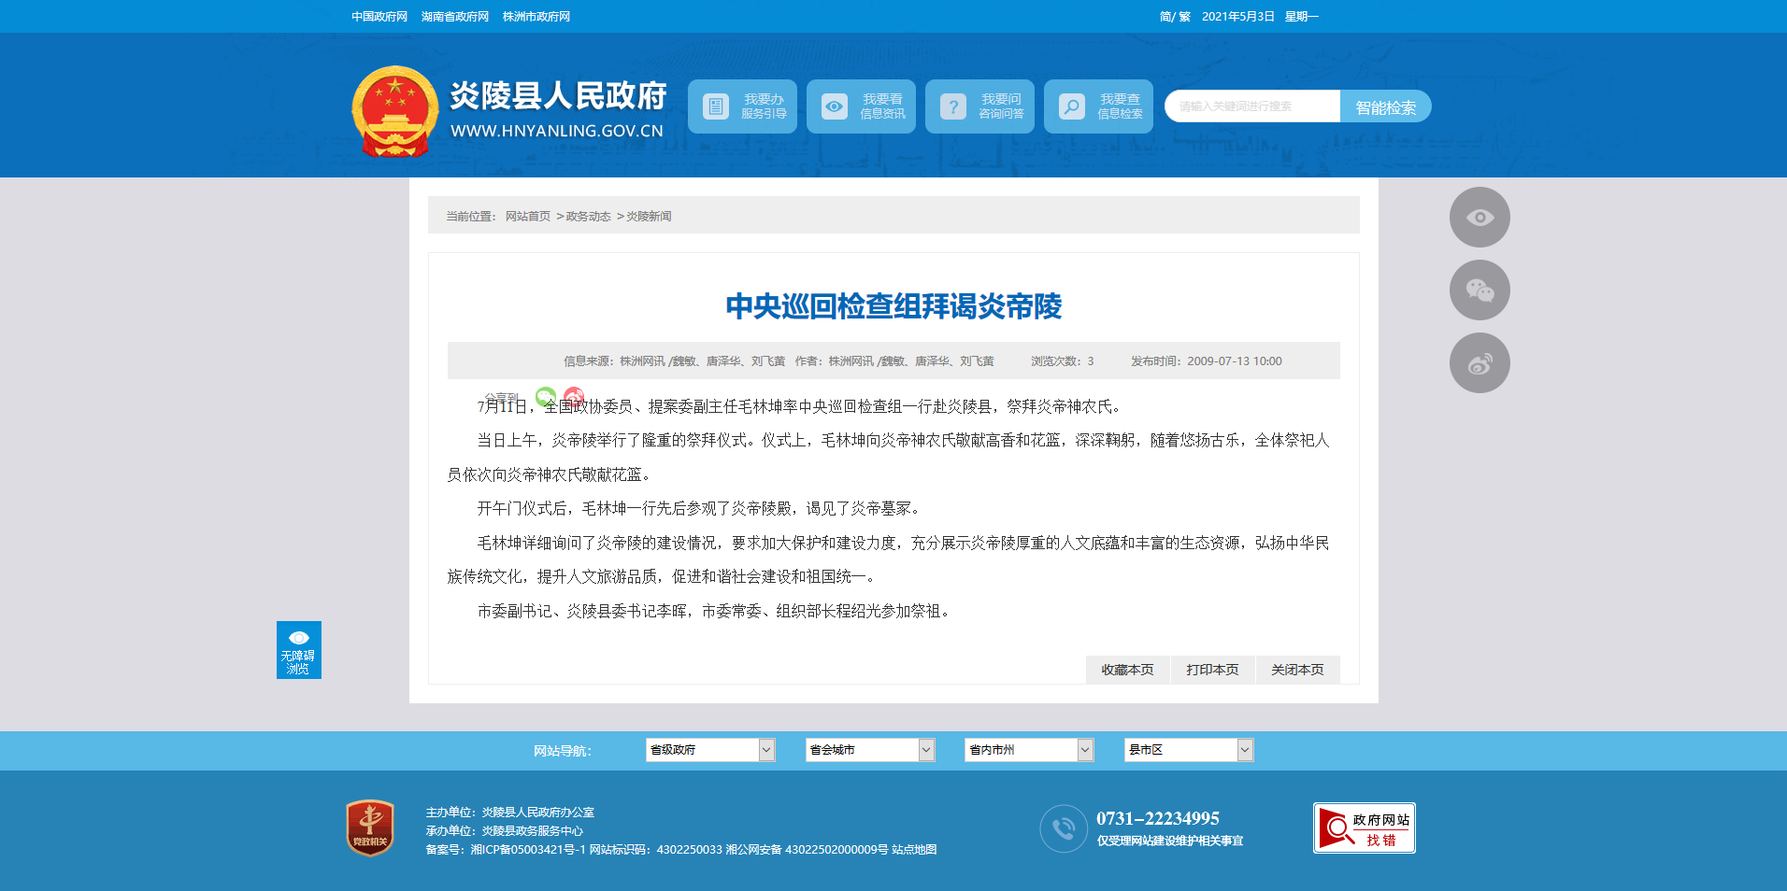Toggle 无障碍浏览 accessibility mode

[x=298, y=650]
